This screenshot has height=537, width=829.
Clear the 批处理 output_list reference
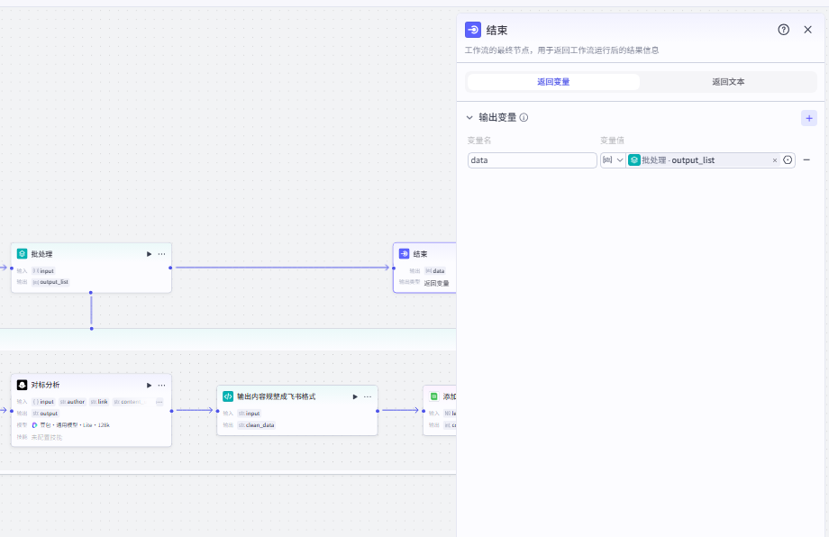[x=775, y=160]
